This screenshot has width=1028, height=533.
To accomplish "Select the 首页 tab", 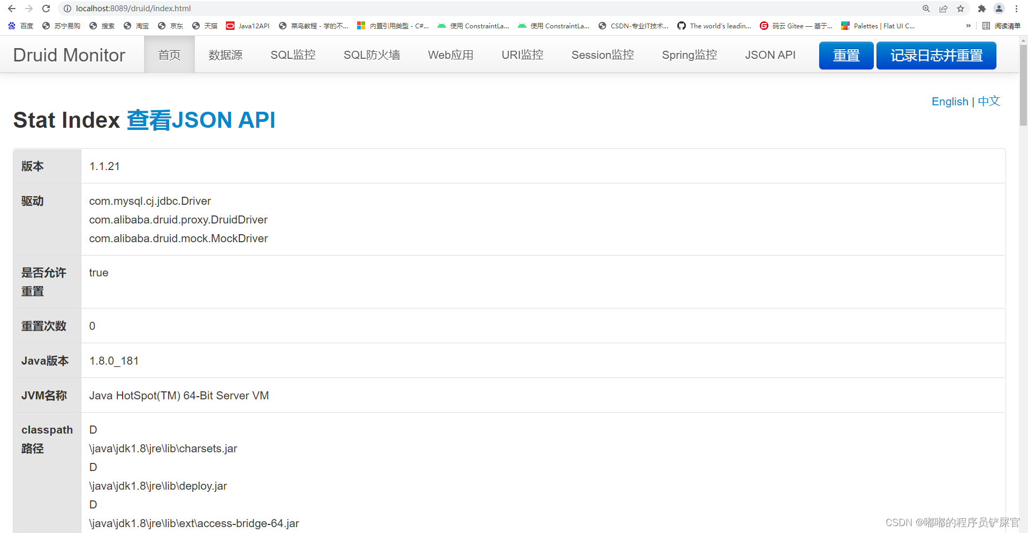I will coord(169,55).
